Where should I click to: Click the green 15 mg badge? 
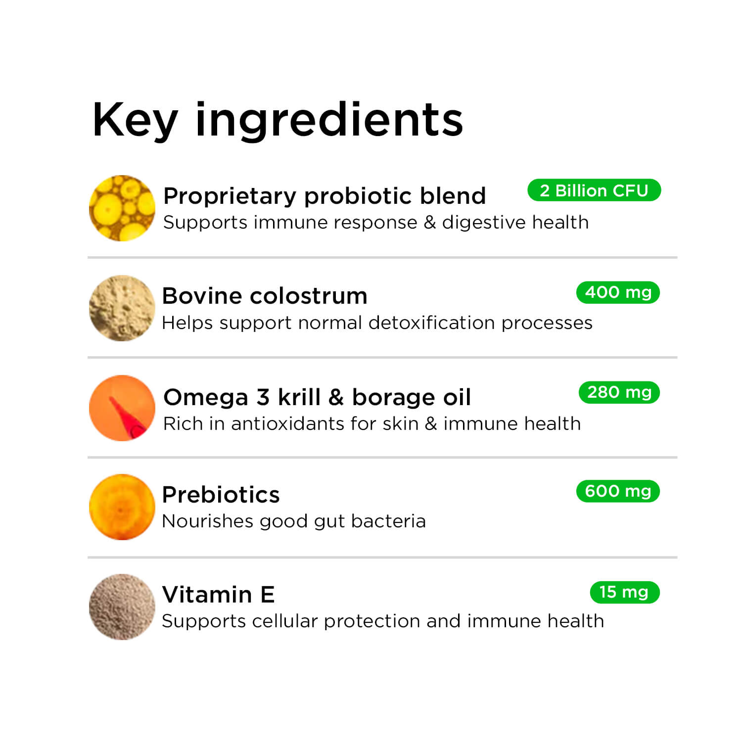[x=624, y=592]
